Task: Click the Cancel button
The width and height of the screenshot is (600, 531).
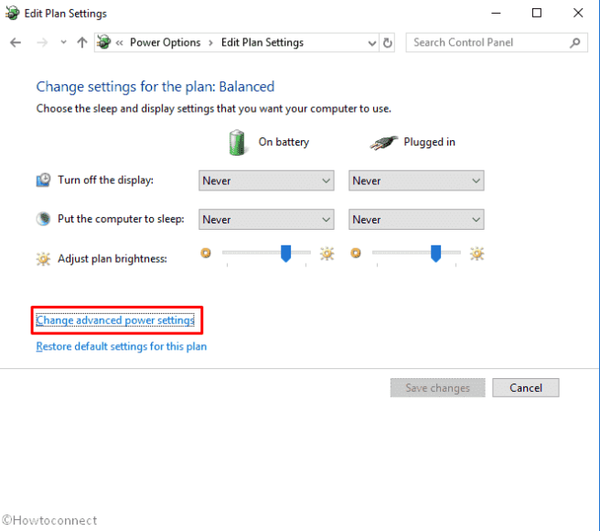Action: point(526,387)
